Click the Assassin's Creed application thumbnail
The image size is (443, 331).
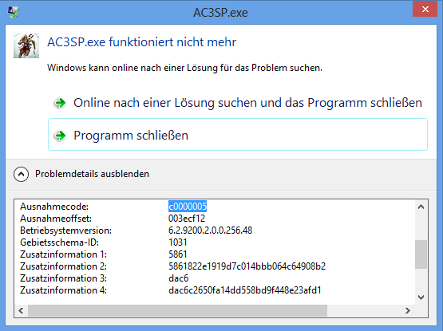pyautogui.click(x=26, y=45)
